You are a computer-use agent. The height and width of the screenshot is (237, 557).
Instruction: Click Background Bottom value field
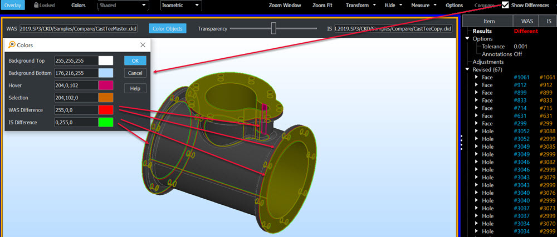[76, 73]
